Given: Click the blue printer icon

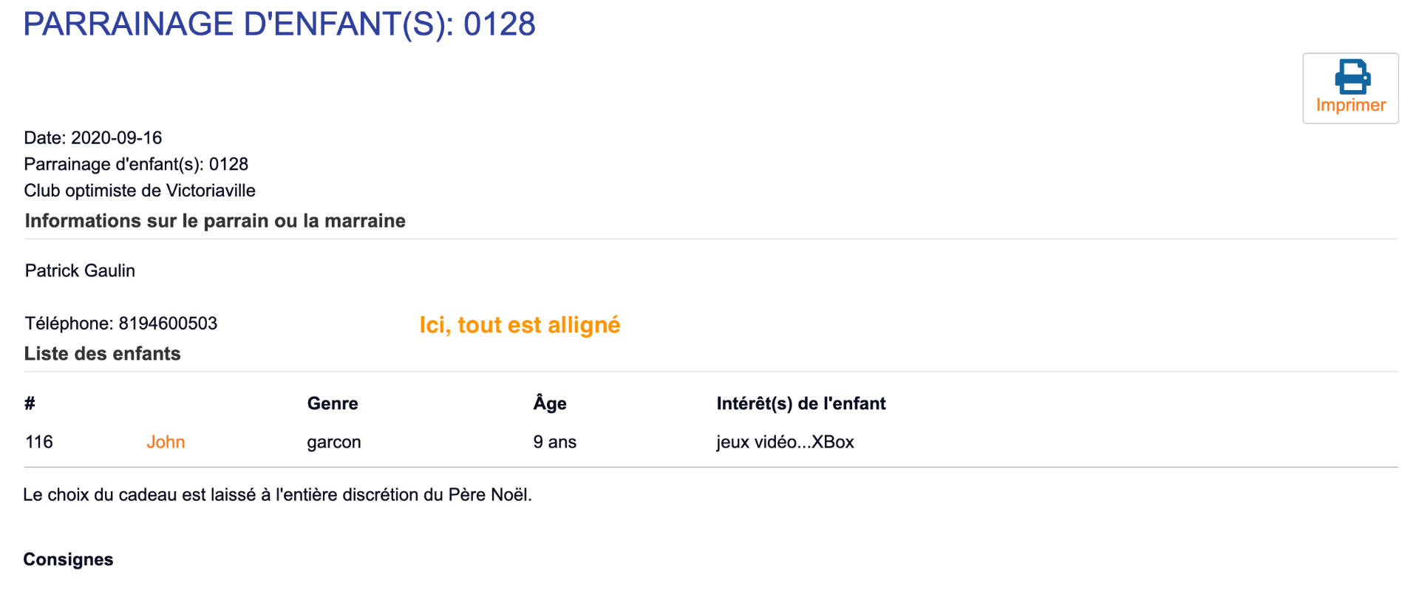Looking at the screenshot, I should tap(1351, 77).
